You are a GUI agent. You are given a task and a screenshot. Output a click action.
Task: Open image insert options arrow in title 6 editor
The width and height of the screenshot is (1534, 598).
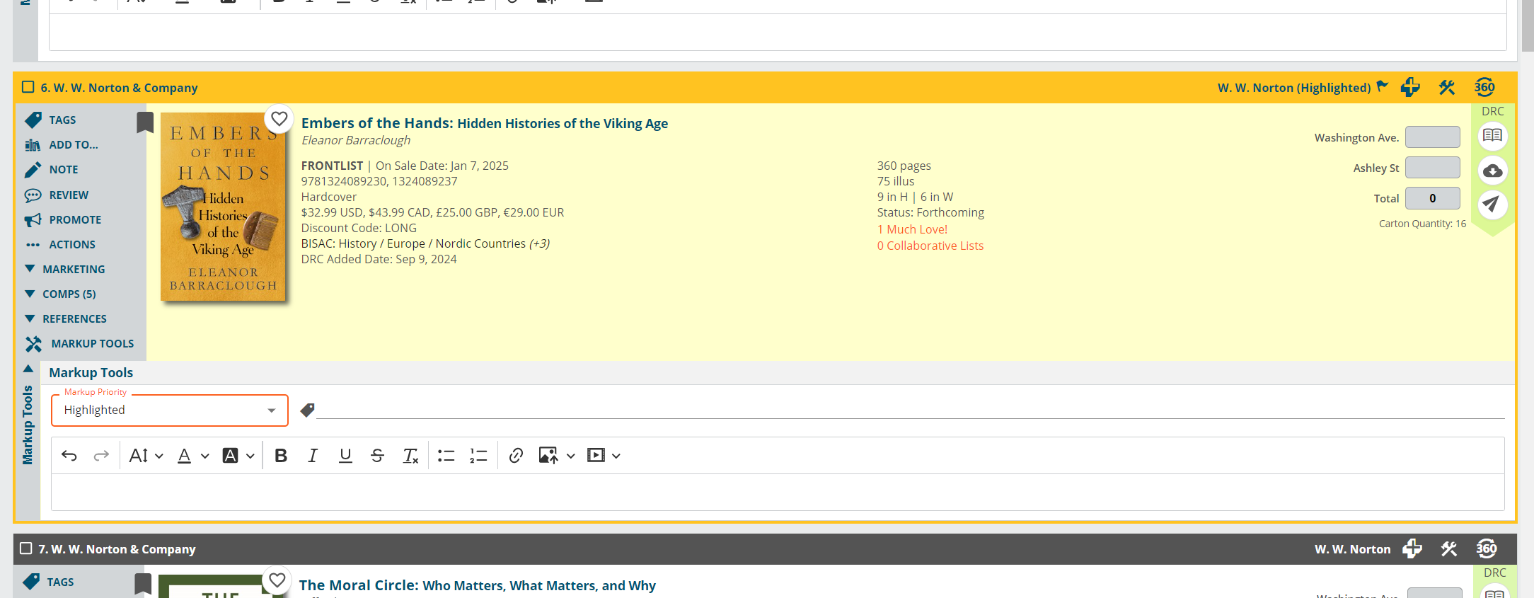coord(570,456)
